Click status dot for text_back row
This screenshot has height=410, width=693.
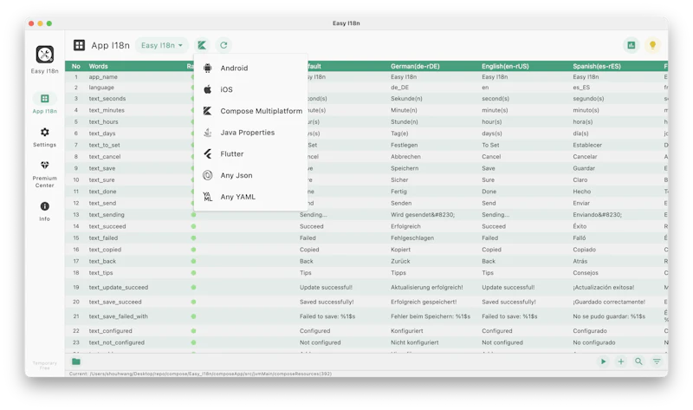(x=193, y=261)
